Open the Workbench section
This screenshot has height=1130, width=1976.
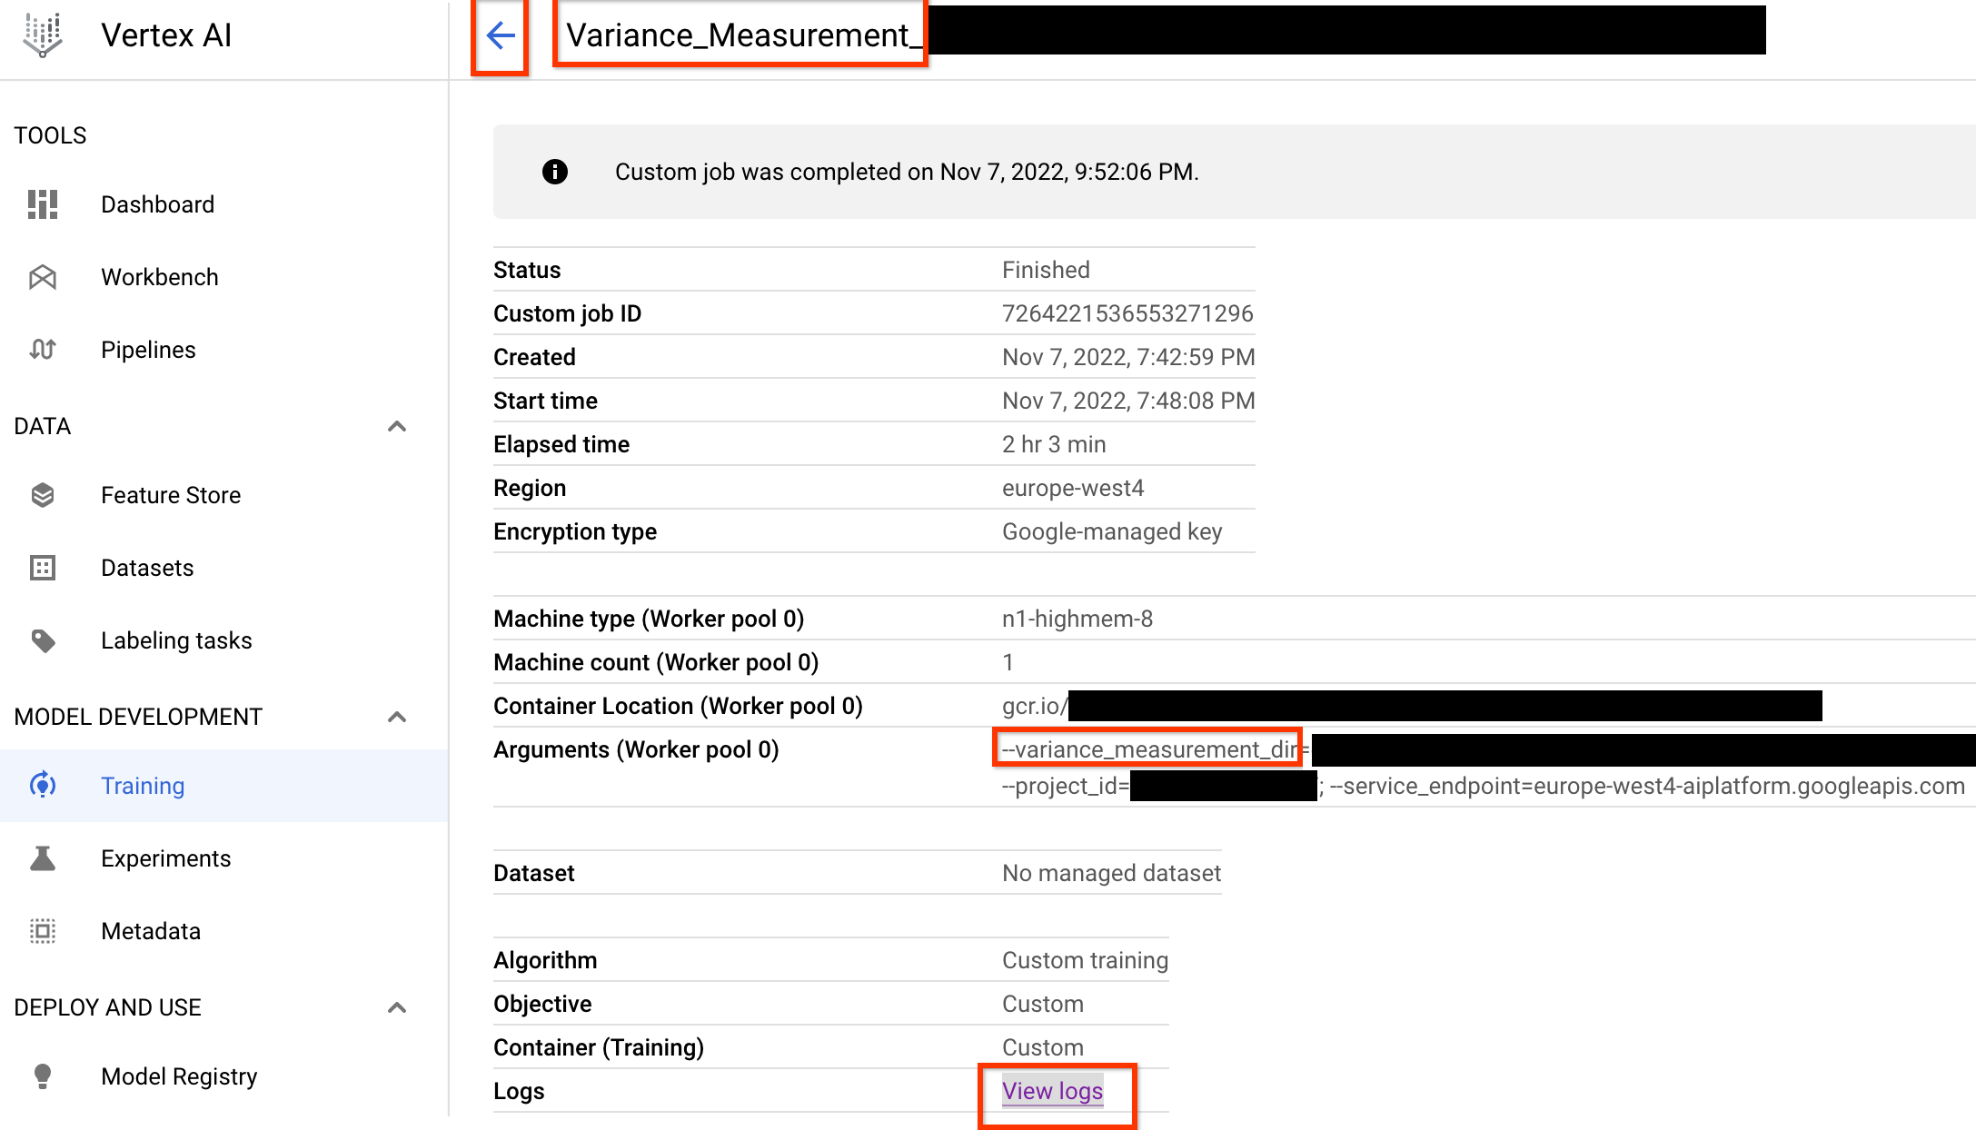click(x=160, y=277)
